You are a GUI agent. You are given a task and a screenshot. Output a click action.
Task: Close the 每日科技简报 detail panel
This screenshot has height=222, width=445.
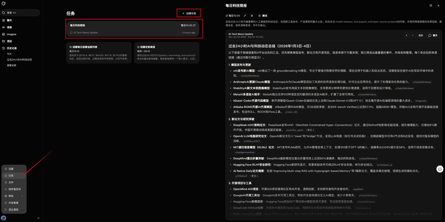[439, 6]
